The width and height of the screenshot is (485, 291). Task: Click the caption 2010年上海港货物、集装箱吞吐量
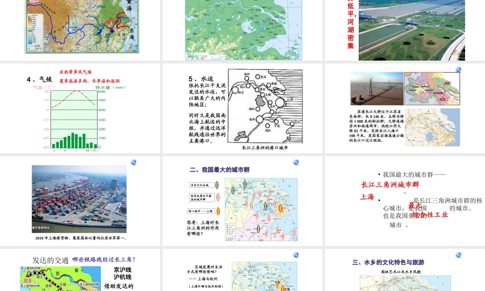coord(81,238)
